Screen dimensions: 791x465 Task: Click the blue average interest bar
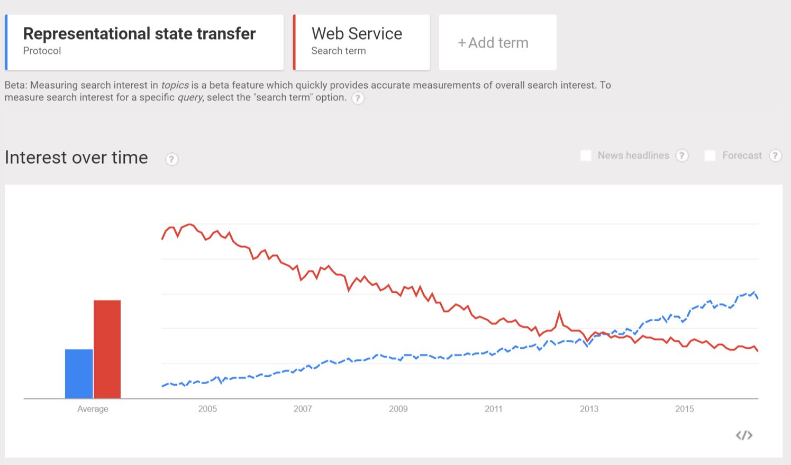pyautogui.click(x=78, y=373)
